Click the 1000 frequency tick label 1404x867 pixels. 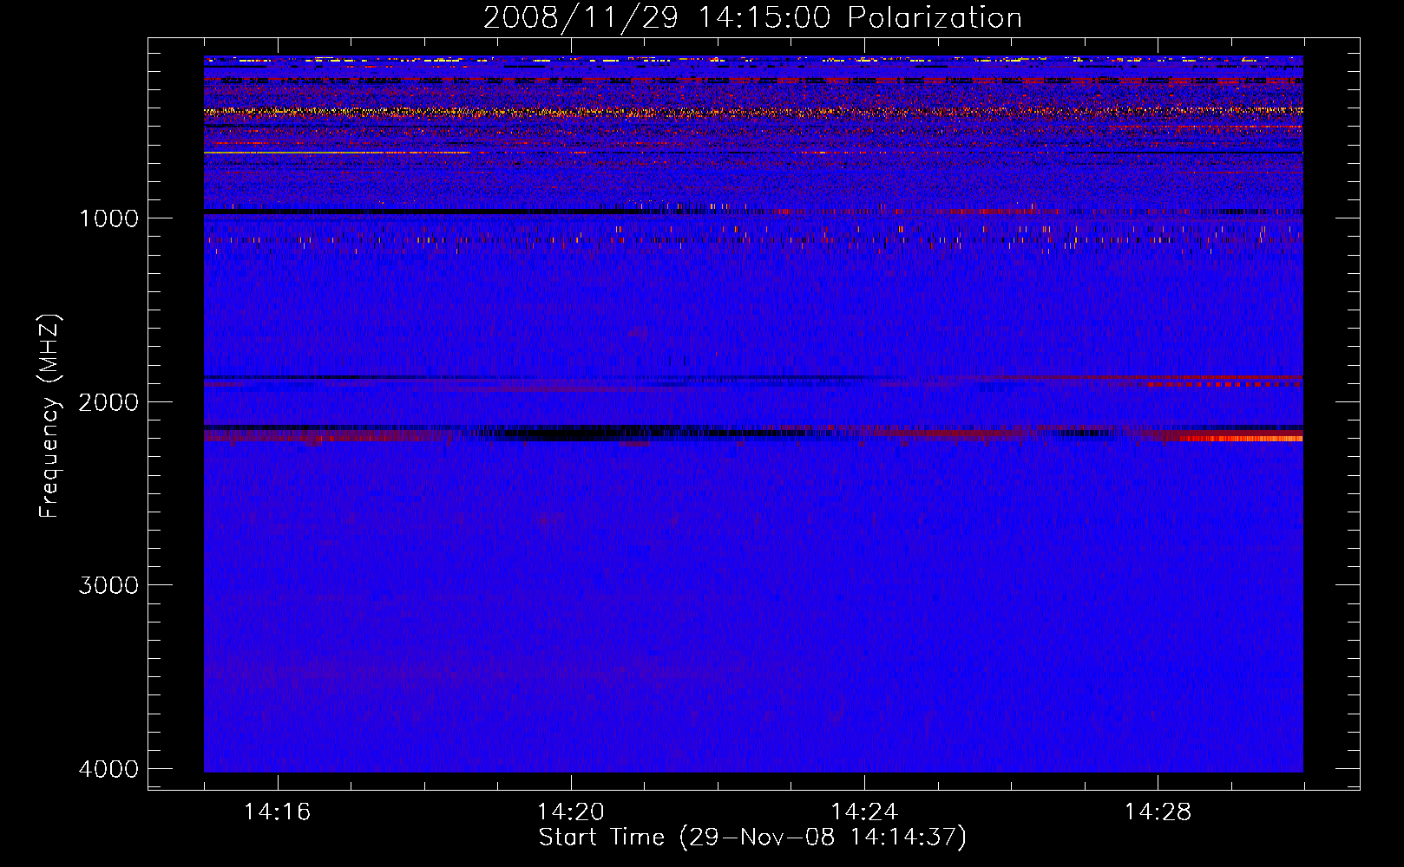click(108, 218)
